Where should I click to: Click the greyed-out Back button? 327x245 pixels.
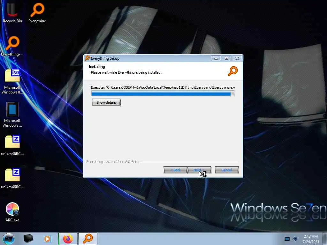(175, 170)
